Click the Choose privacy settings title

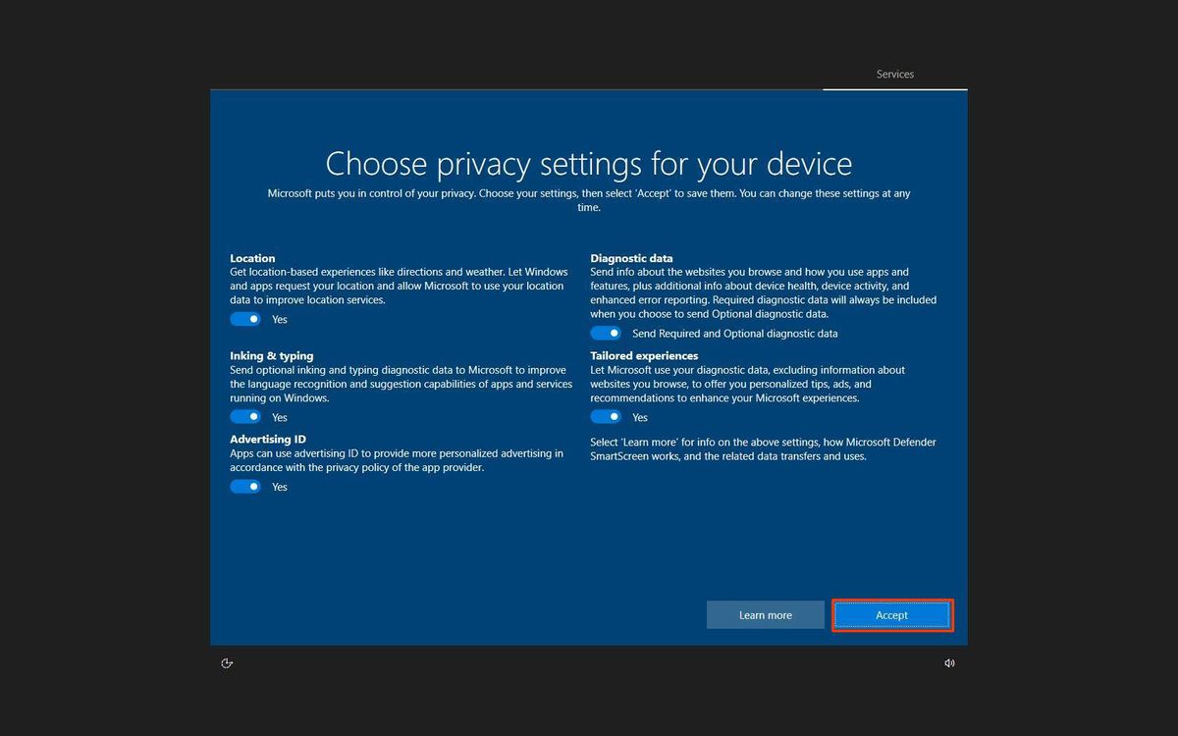coord(589,163)
